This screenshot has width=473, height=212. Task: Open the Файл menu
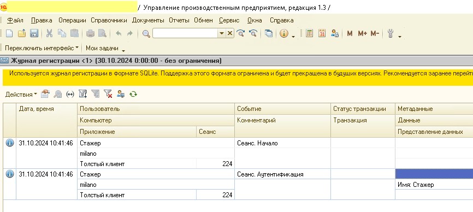tap(15, 20)
